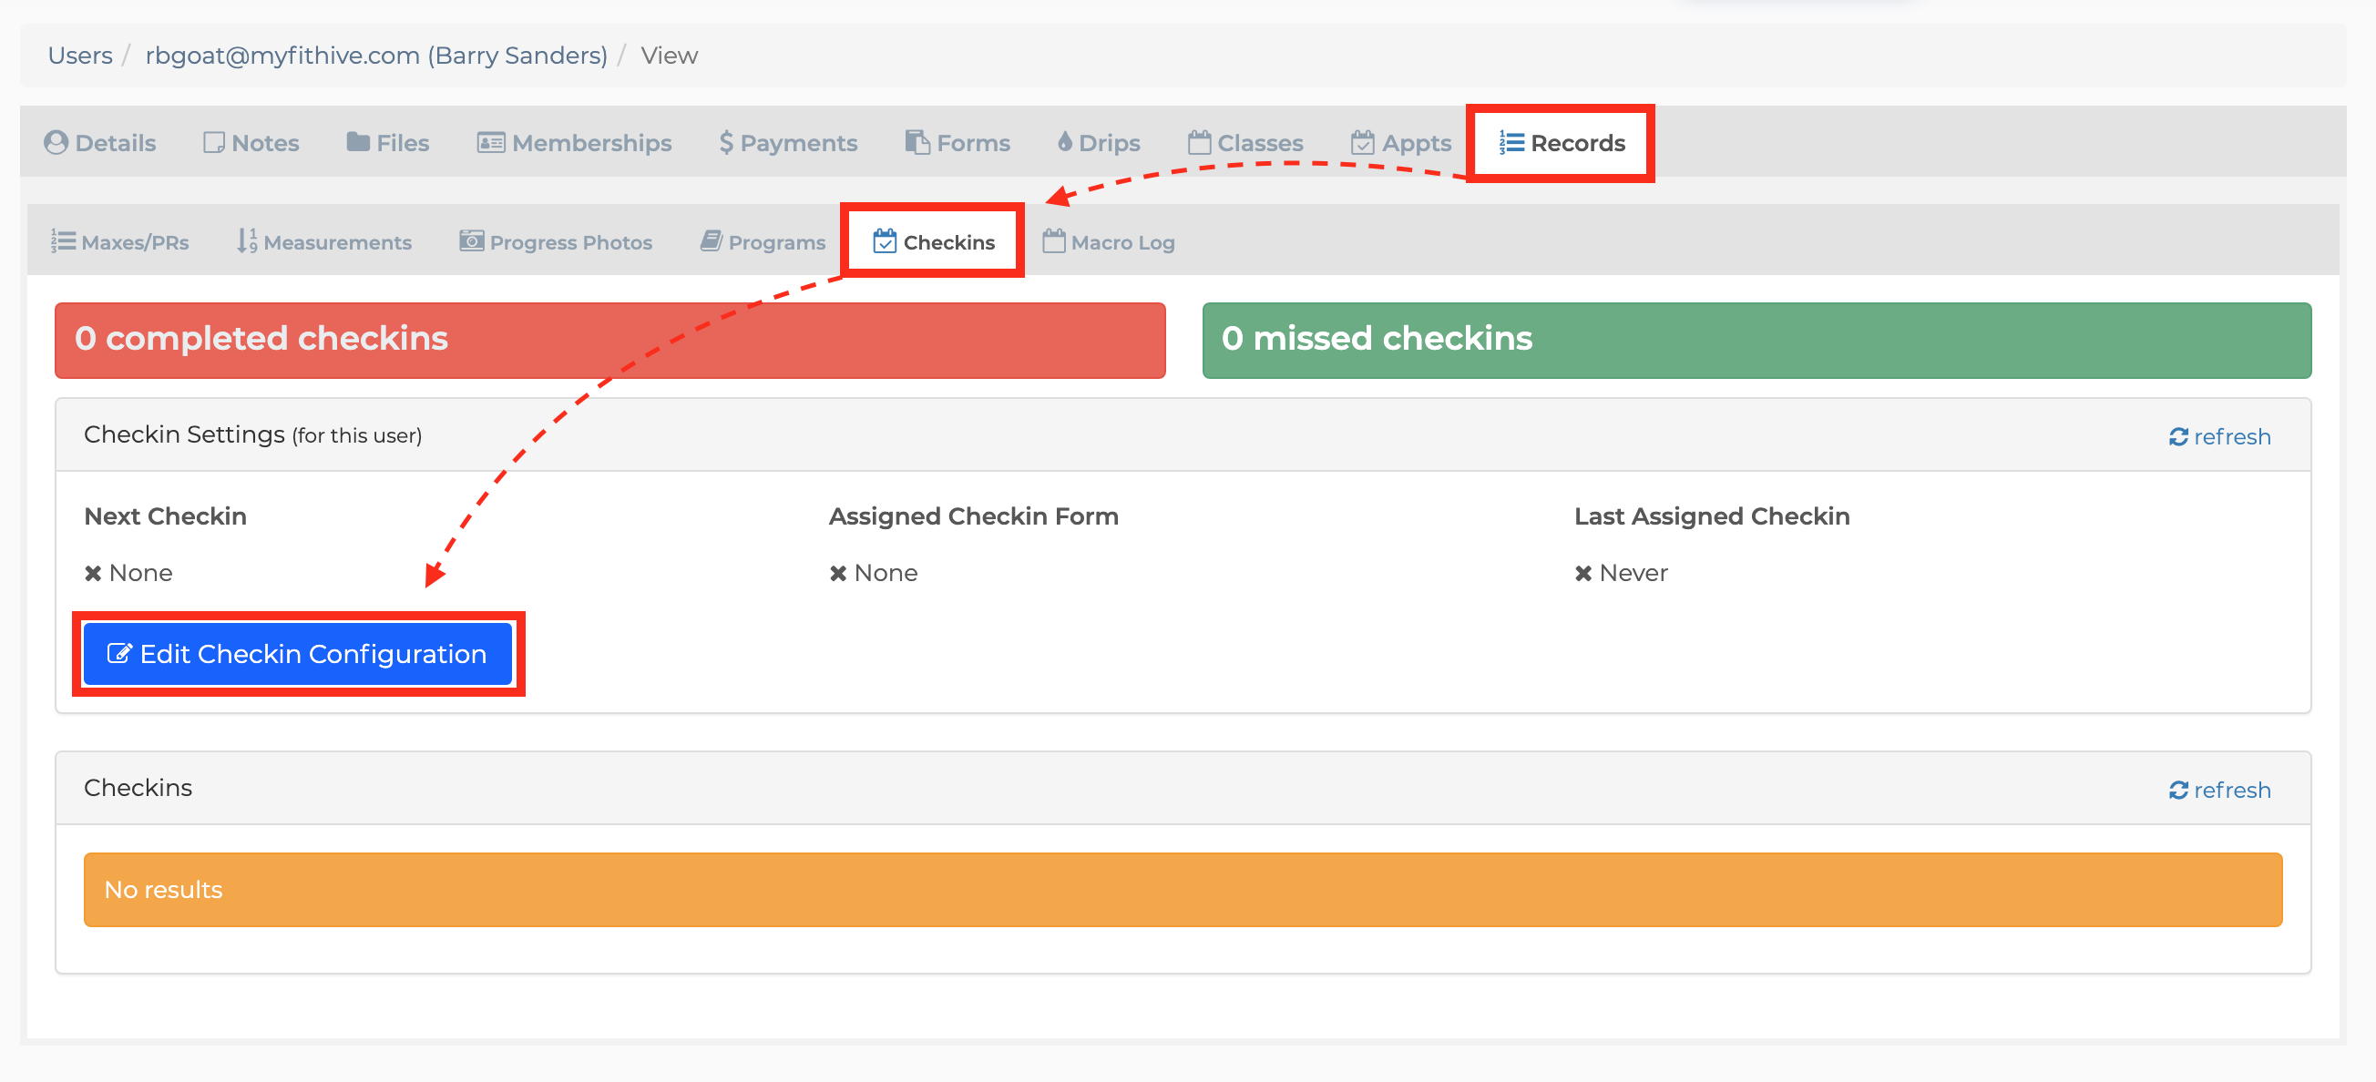Click the No results alert
The height and width of the screenshot is (1082, 2376).
pyautogui.click(x=1183, y=889)
